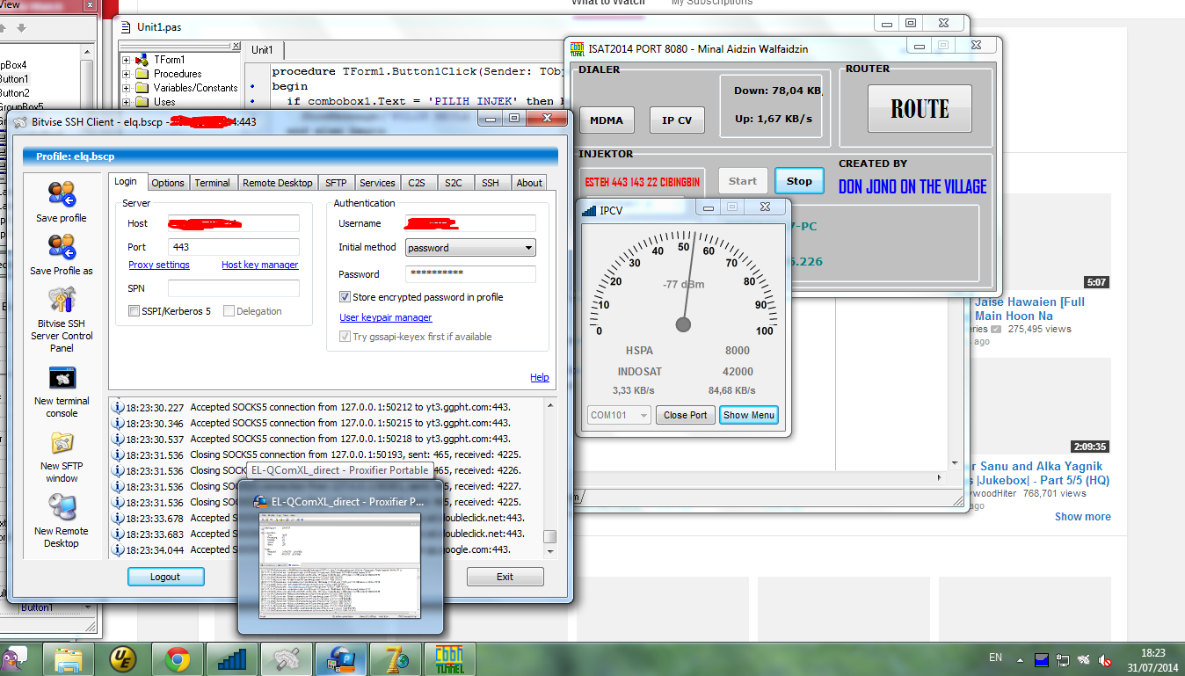The width and height of the screenshot is (1185, 676).
Task: Switch to the SFTP tab
Action: click(x=336, y=183)
